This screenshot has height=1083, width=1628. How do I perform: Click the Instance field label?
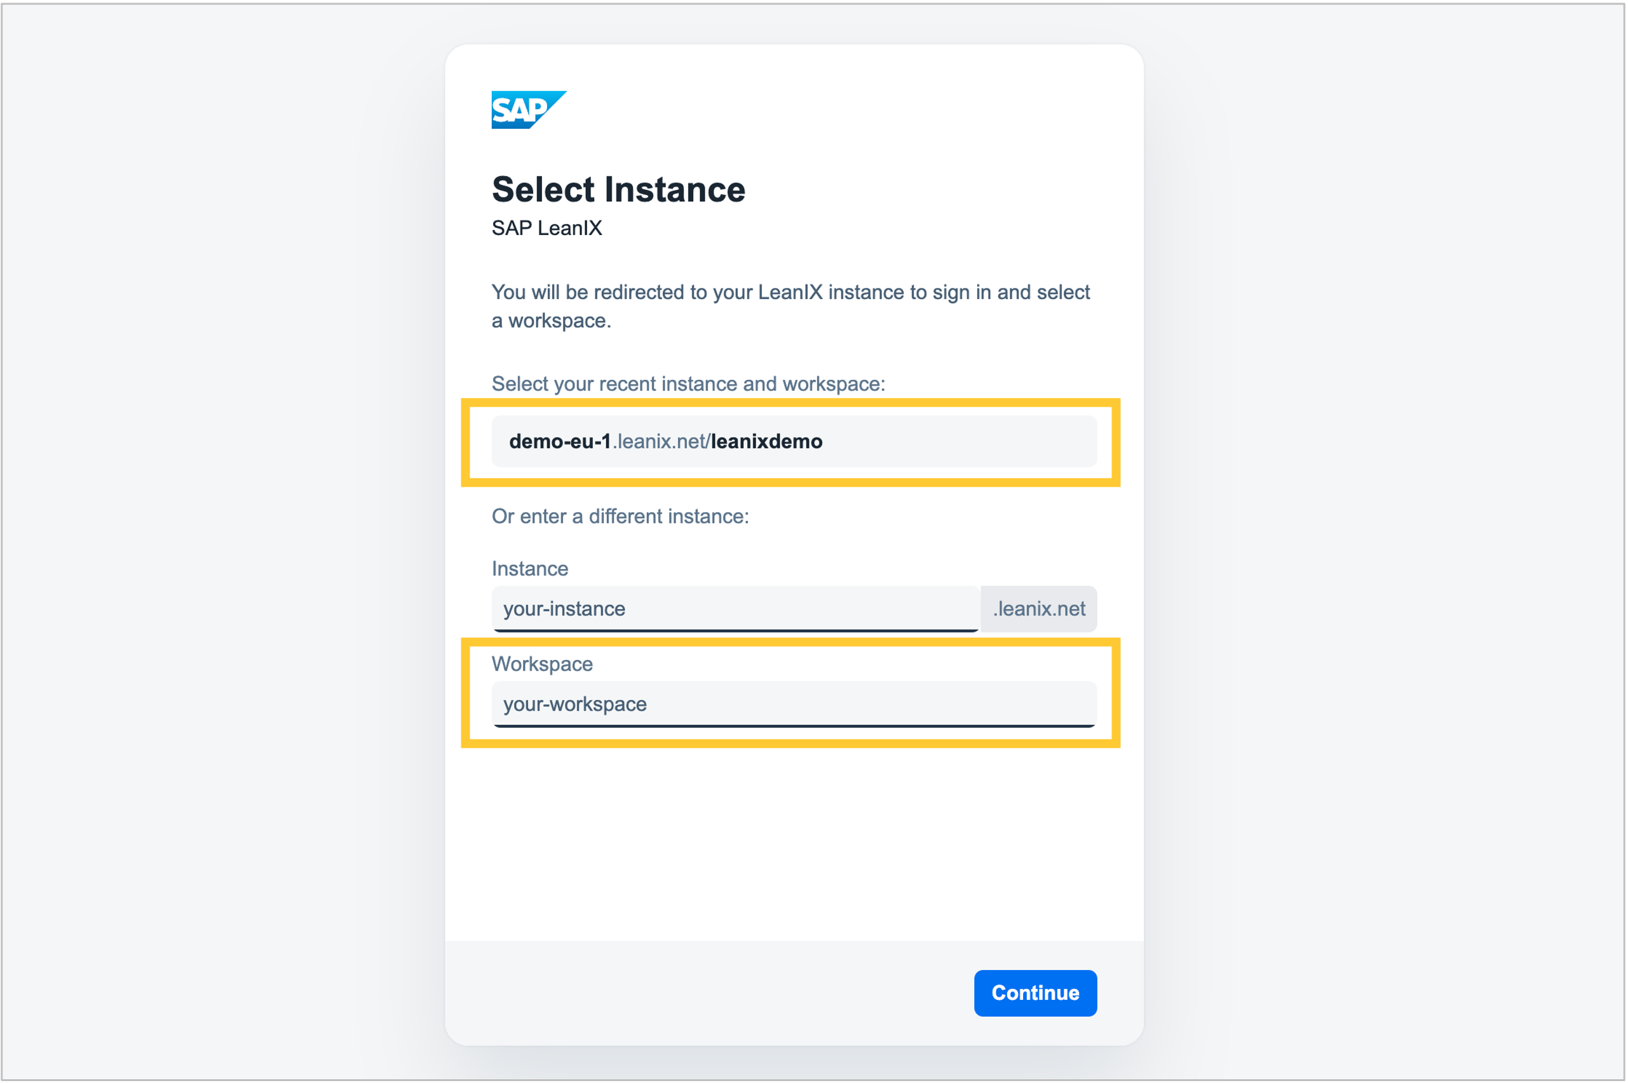pyautogui.click(x=530, y=568)
